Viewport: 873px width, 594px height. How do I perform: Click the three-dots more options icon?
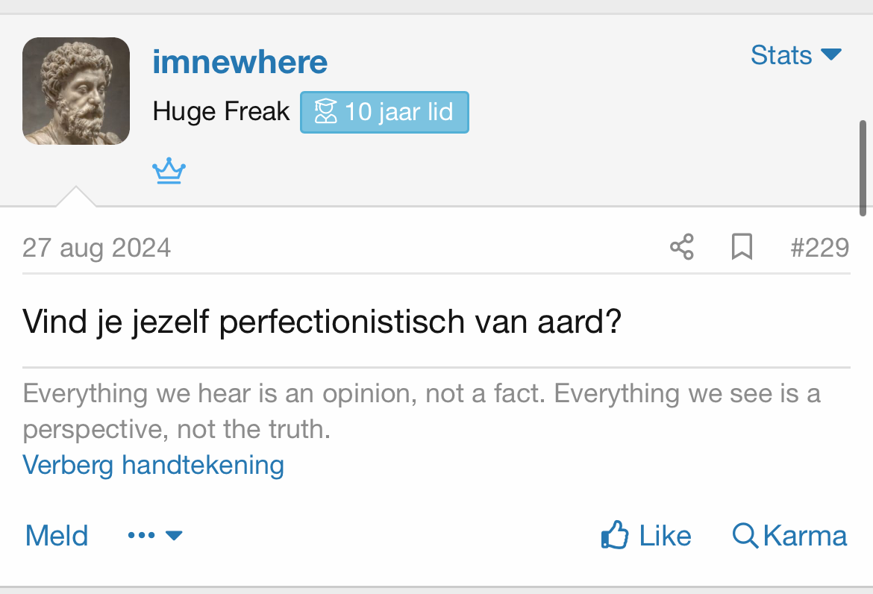(141, 536)
